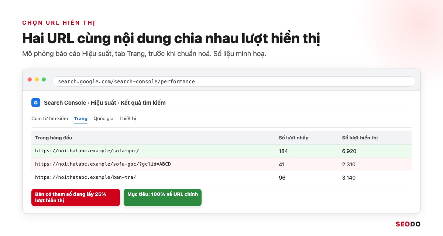The image size is (443, 236).
Task: Click the red 25% lượt hiển thị badge
Action: point(76,197)
